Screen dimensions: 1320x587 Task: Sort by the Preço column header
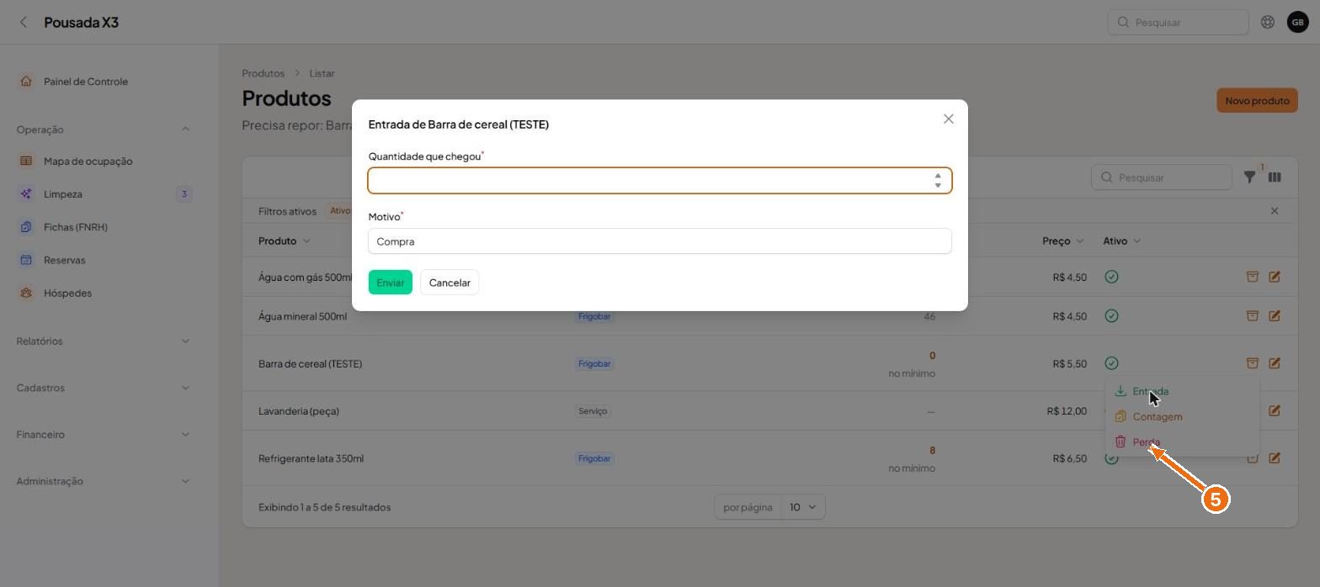(x=1062, y=241)
